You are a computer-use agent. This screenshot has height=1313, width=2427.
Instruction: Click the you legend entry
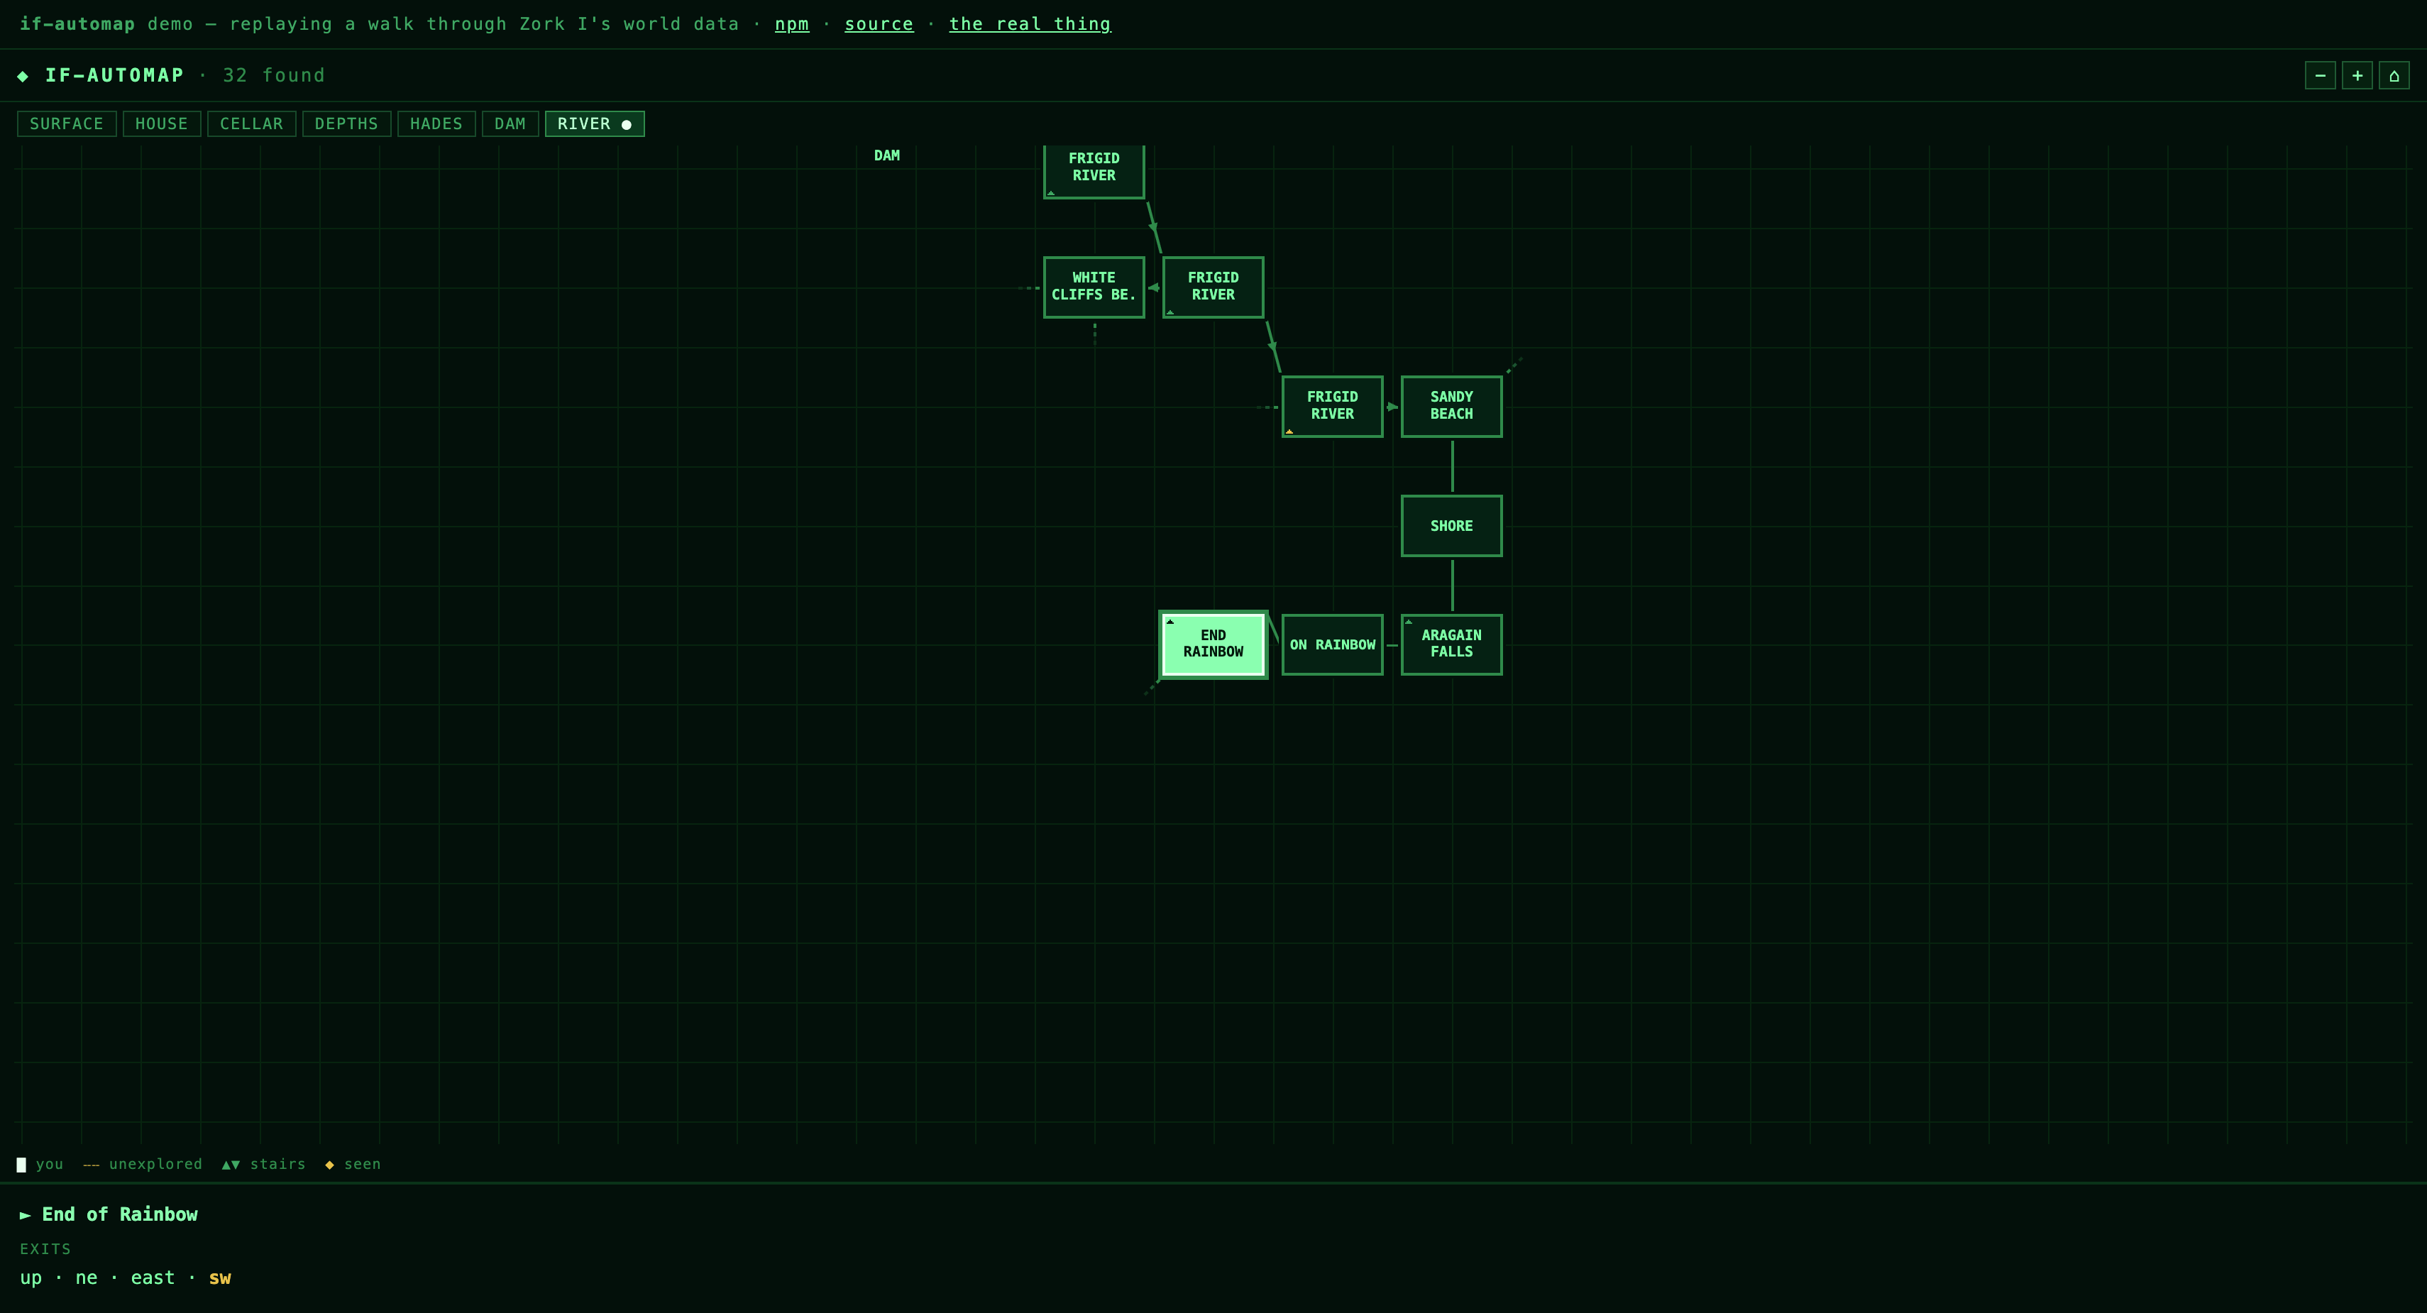(40, 1164)
